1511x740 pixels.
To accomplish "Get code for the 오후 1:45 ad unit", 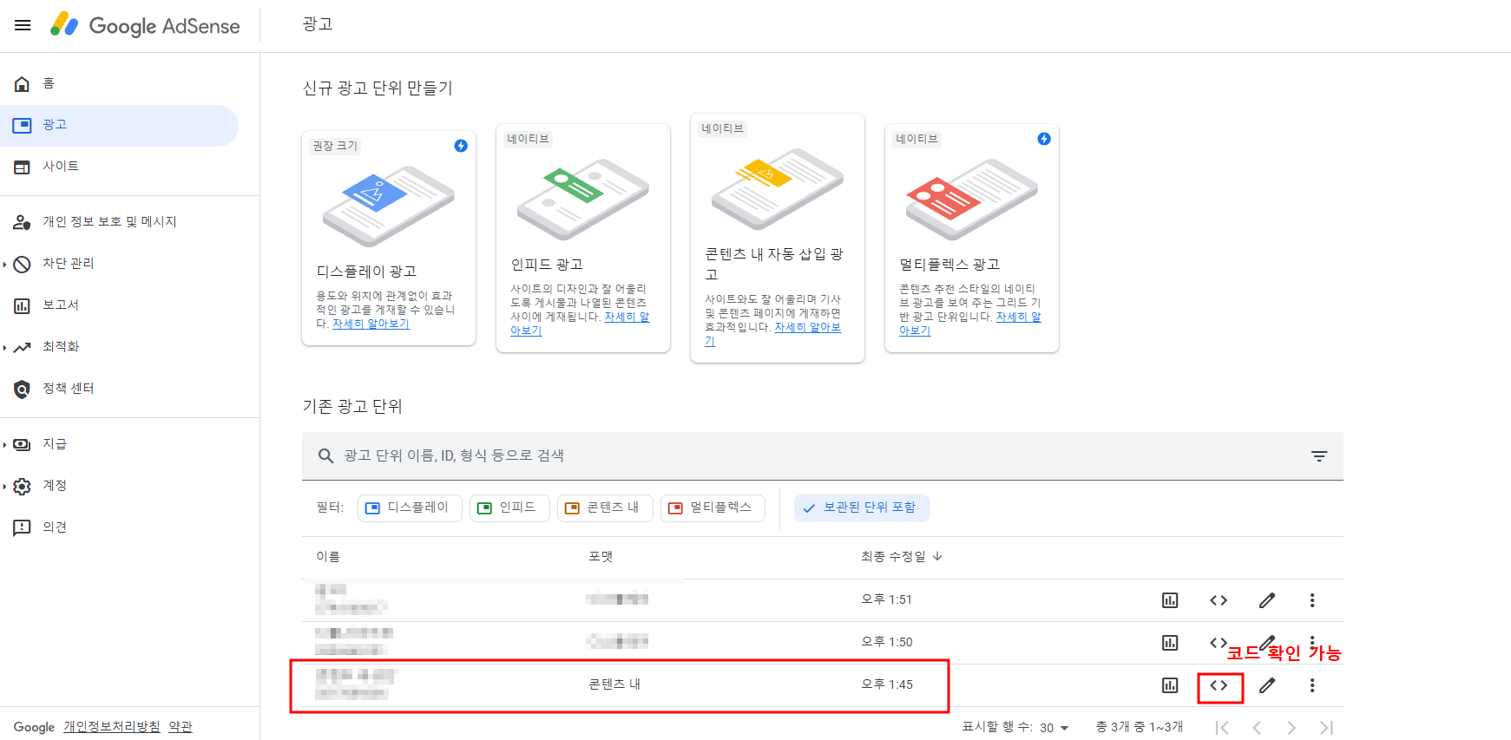I will click(1219, 685).
